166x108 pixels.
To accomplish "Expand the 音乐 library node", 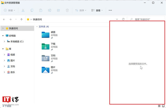I will click(4, 72).
